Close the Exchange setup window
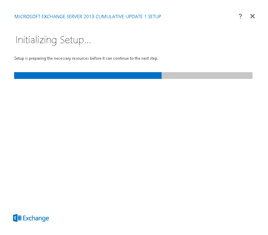268x235 pixels. [252, 17]
